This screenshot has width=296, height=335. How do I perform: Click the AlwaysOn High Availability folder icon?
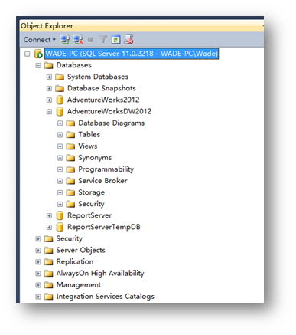[48, 274]
